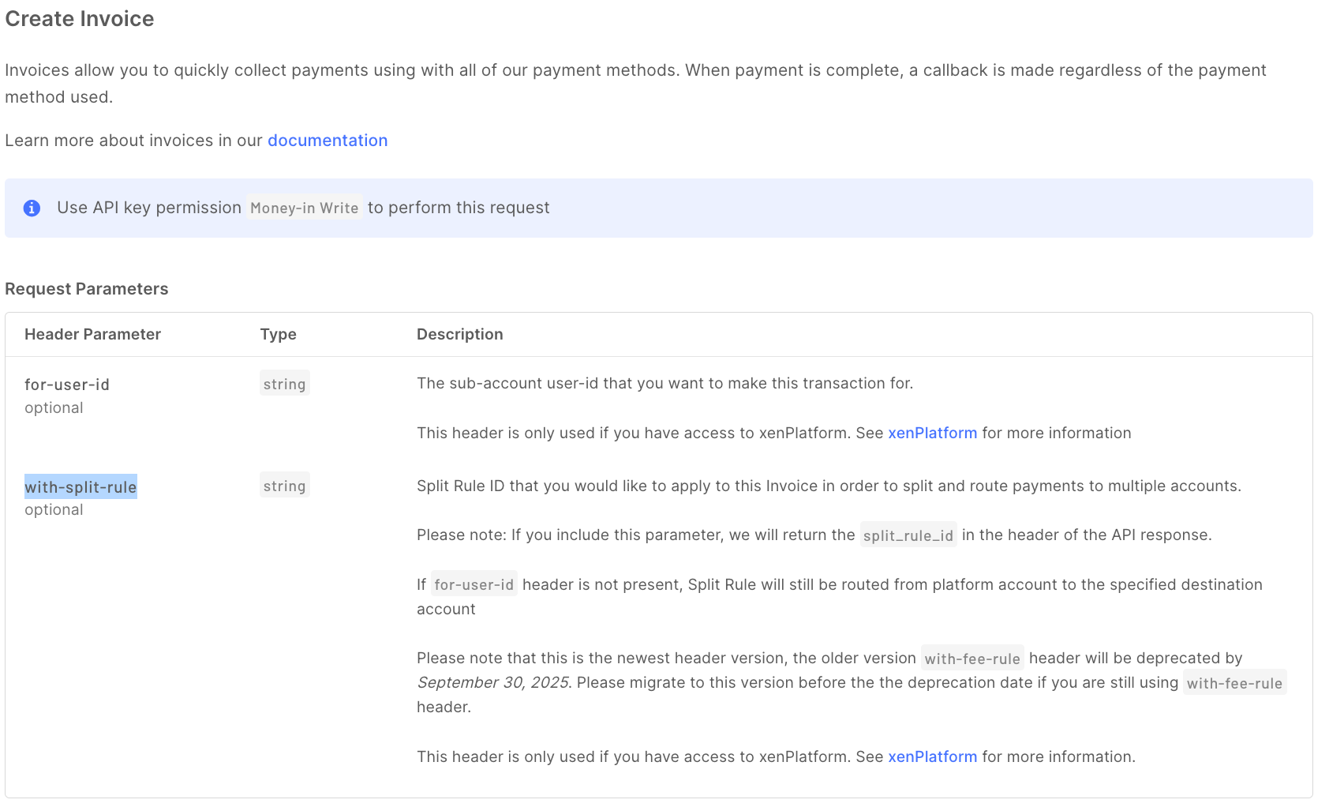This screenshot has height=807, width=1329.
Task: Click with-fee-rule code after 'older version'
Action: [x=972, y=659]
